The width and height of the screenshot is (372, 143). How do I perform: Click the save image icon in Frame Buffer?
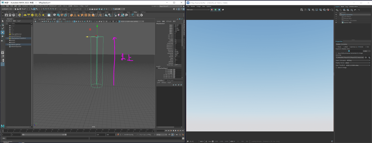pos(302,10)
